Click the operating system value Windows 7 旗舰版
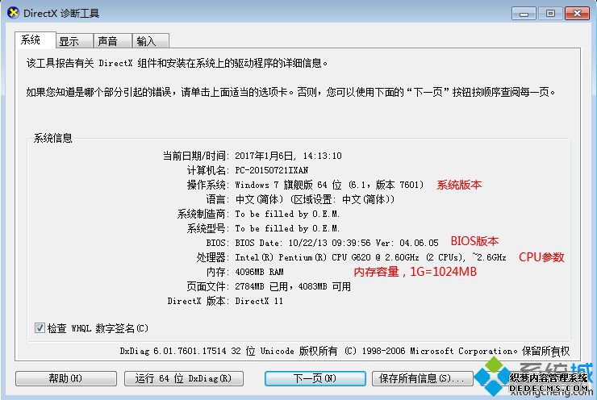The height and width of the screenshot is (400, 597). [x=329, y=185]
